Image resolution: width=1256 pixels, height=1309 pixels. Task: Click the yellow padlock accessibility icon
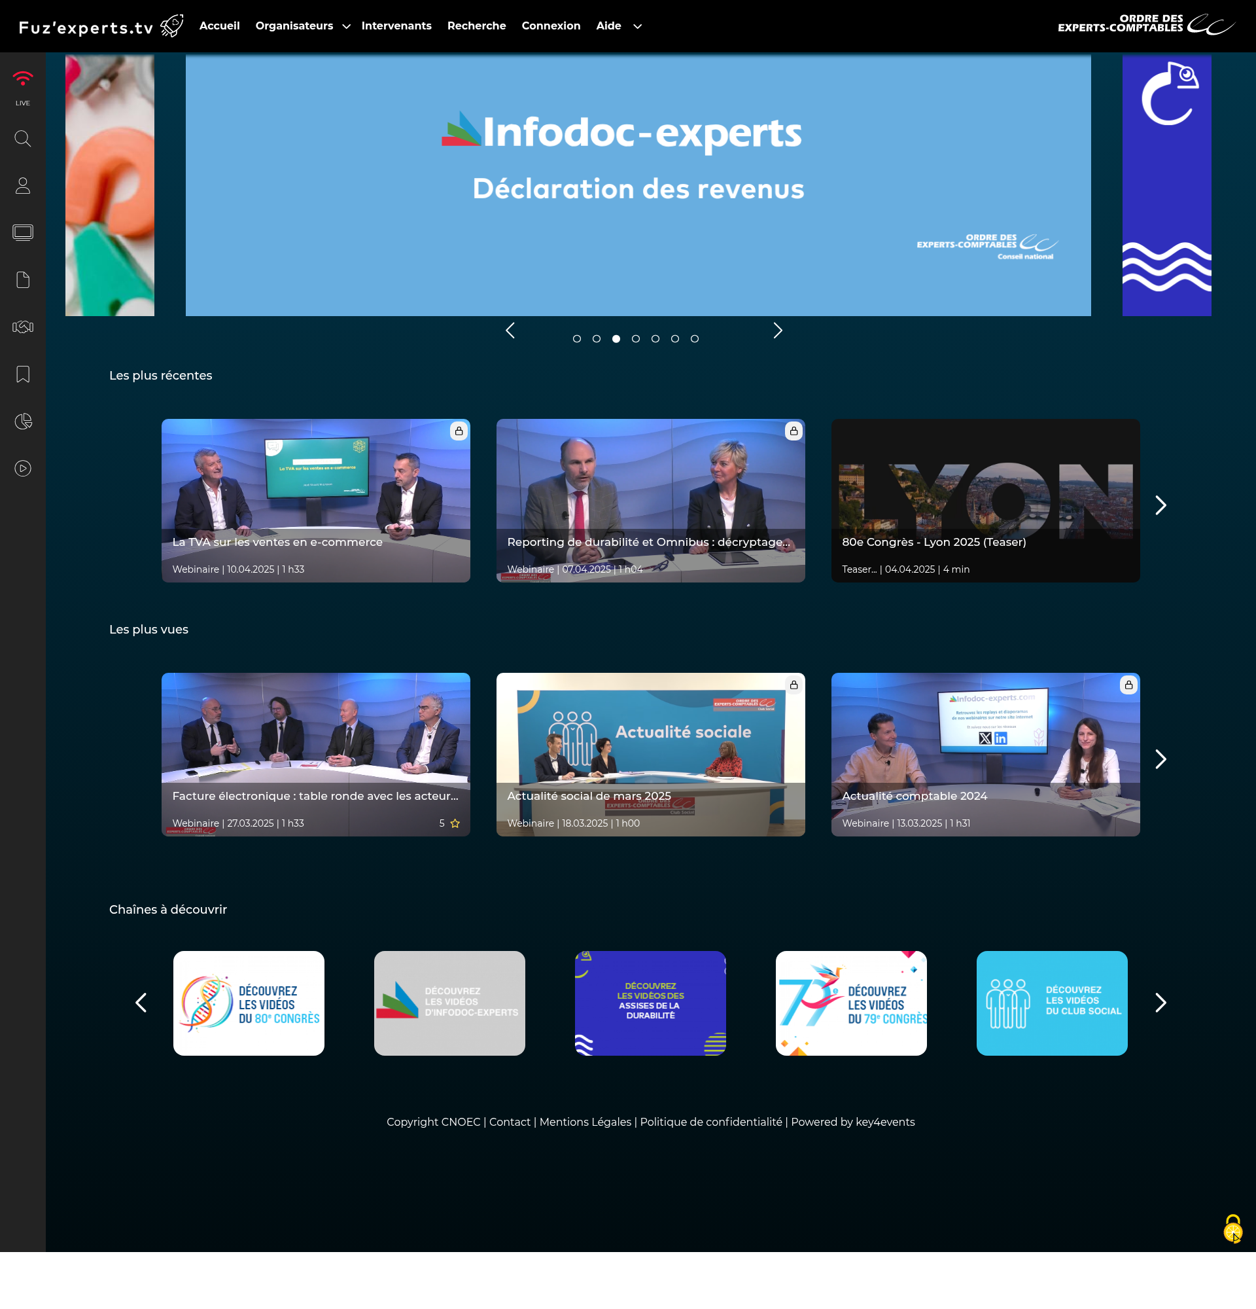[1232, 1229]
